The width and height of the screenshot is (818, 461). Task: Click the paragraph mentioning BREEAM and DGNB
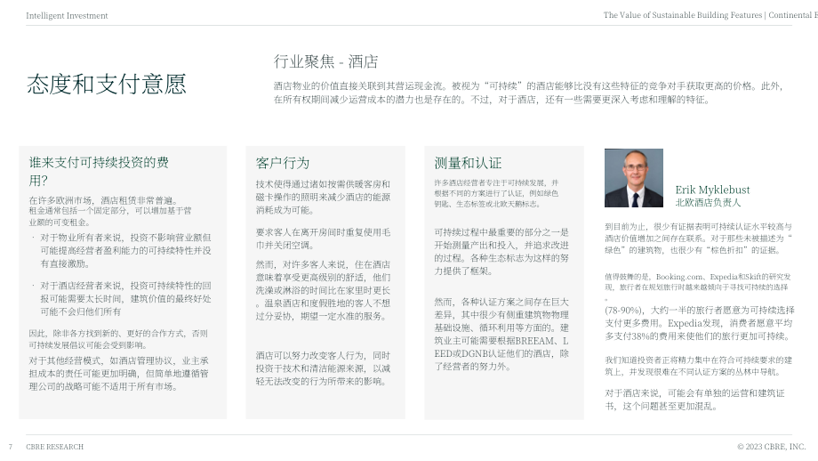[x=501, y=334]
